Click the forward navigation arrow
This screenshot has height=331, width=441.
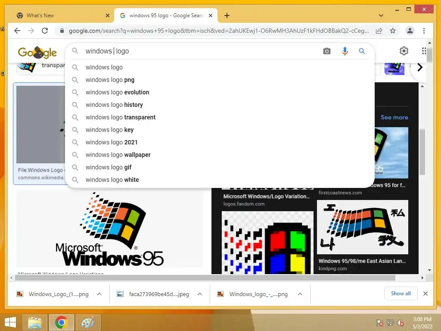pyautogui.click(x=31, y=31)
